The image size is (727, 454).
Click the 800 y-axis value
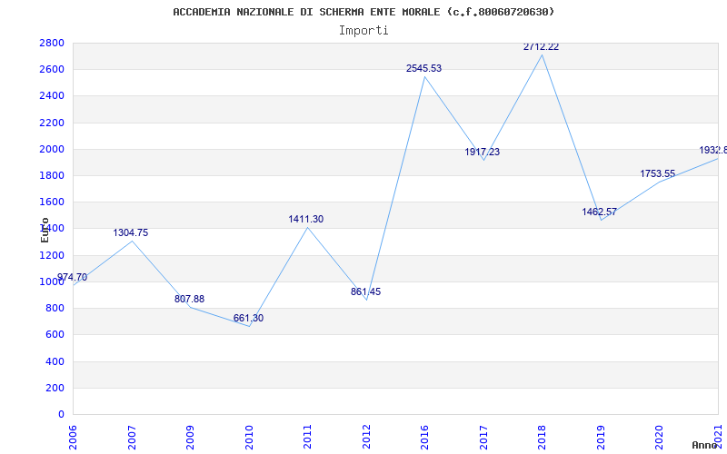[x=55, y=308]
